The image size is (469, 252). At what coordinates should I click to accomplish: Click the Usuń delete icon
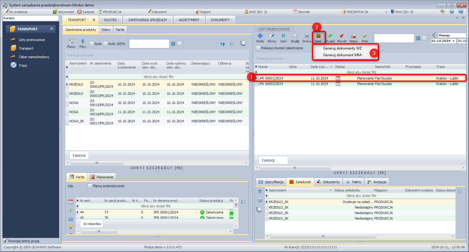[283, 36]
